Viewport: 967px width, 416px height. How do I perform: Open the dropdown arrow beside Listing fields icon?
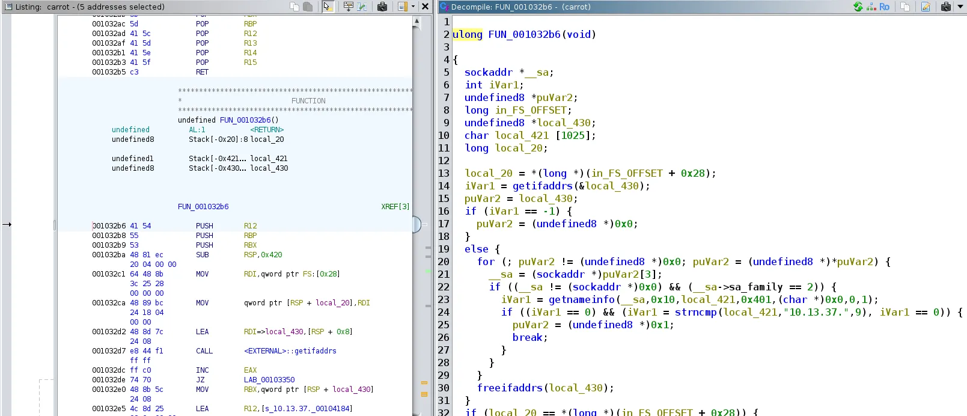click(413, 7)
